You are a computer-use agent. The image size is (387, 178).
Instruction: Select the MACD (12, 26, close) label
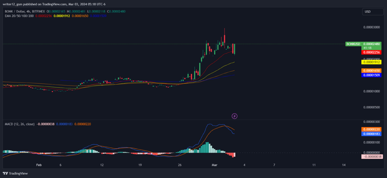point(20,124)
